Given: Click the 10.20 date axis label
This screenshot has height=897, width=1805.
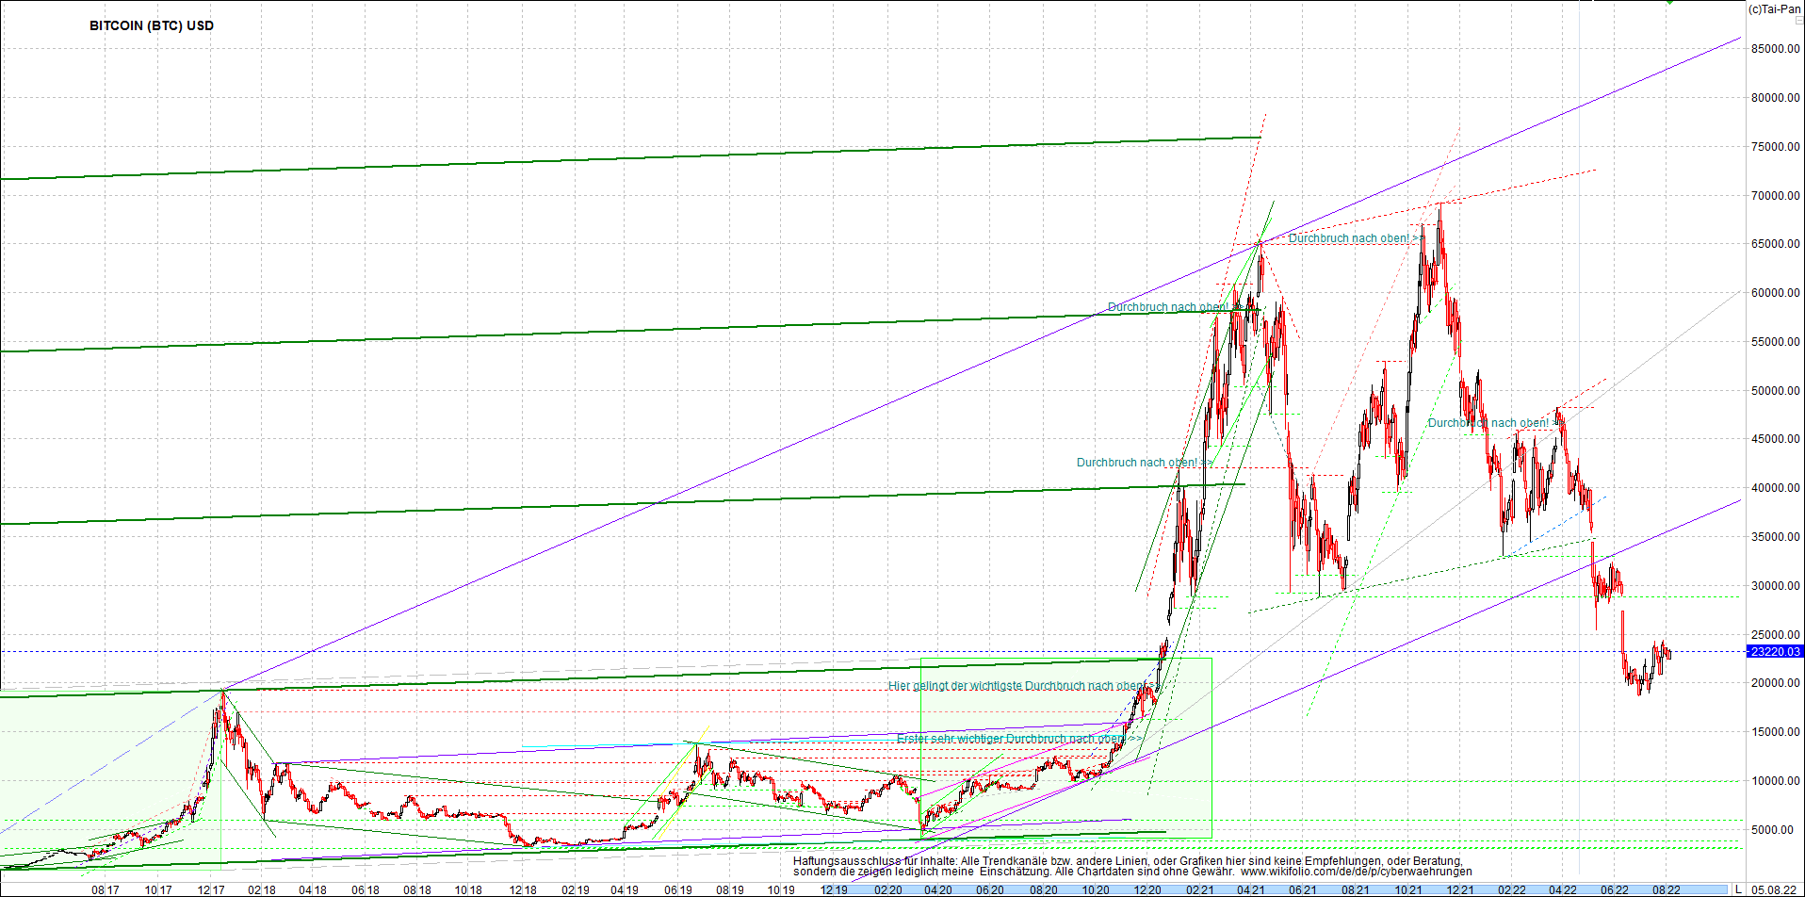Looking at the screenshot, I should pyautogui.click(x=1096, y=889).
